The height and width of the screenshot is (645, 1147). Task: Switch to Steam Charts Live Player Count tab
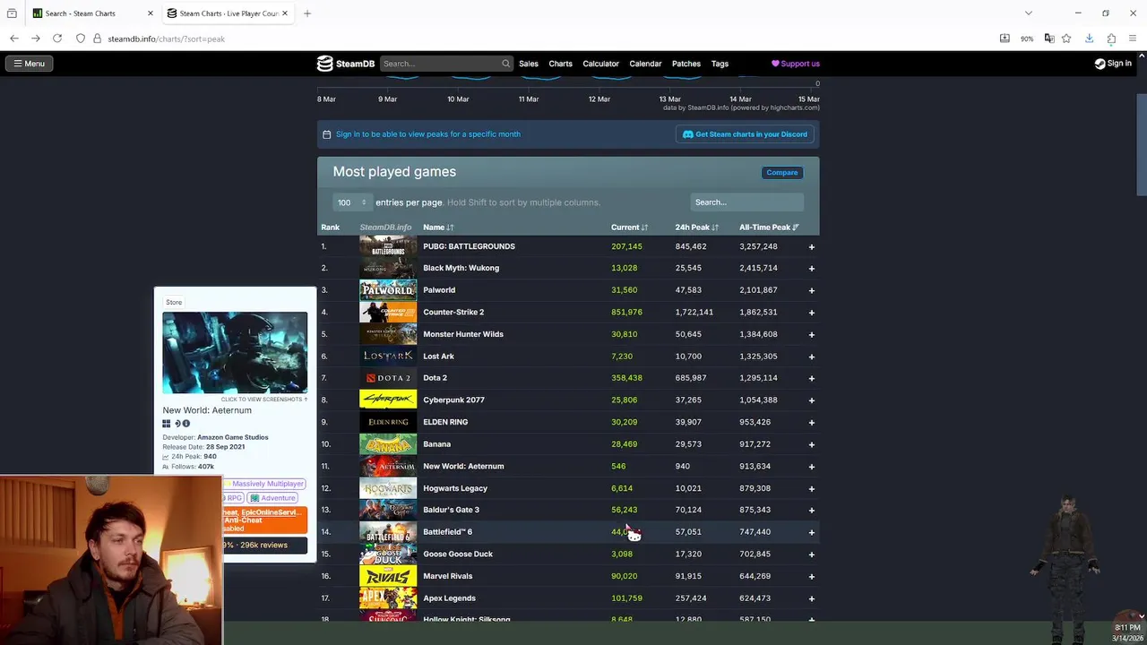(x=229, y=13)
